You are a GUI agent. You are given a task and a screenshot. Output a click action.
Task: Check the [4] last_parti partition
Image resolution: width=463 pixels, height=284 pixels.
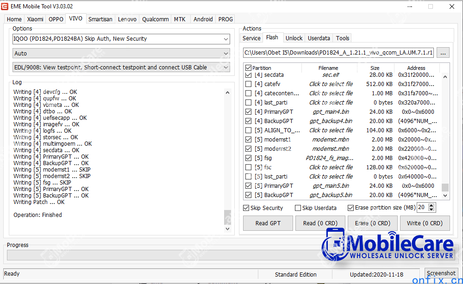click(248, 103)
